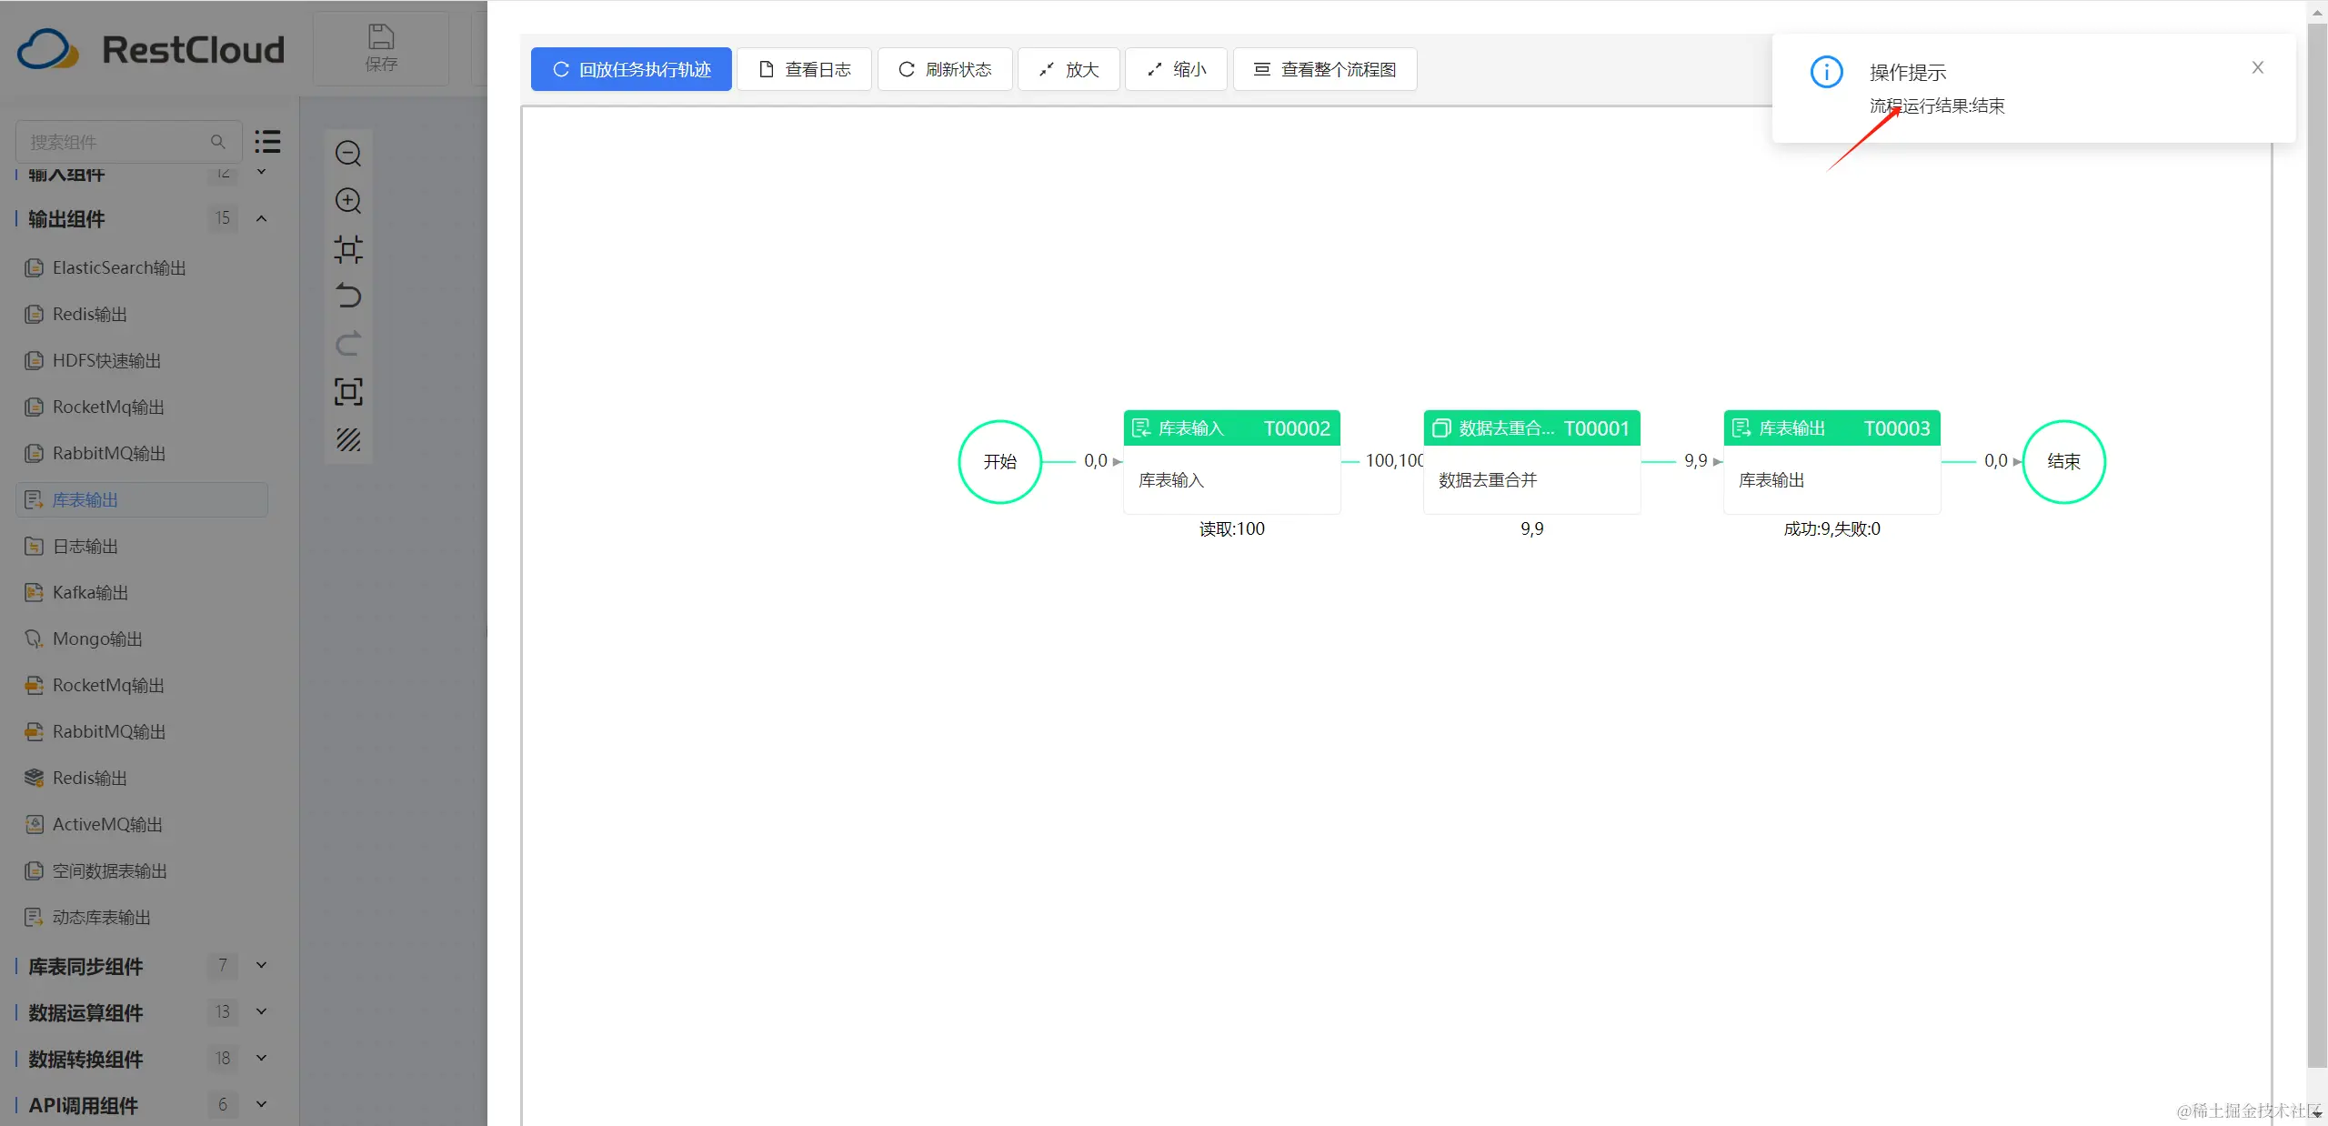Click 回放任务执行轨迹 button
The width and height of the screenshot is (2328, 1126).
[x=631, y=69]
